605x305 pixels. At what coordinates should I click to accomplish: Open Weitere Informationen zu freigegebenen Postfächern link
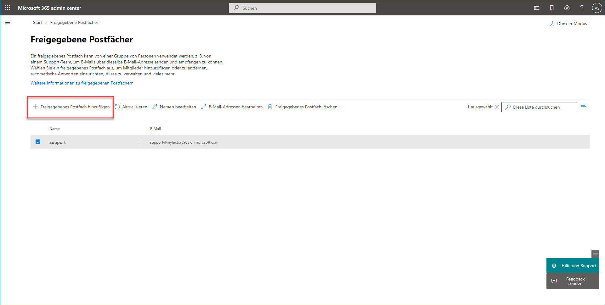(82, 83)
